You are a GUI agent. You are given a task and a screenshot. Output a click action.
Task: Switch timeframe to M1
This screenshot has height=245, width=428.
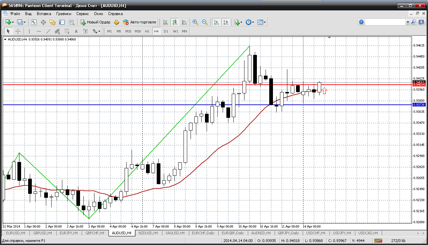tap(110, 31)
